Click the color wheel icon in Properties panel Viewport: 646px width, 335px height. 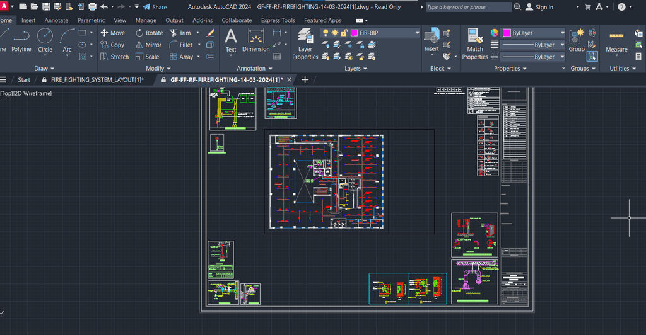pyautogui.click(x=495, y=33)
